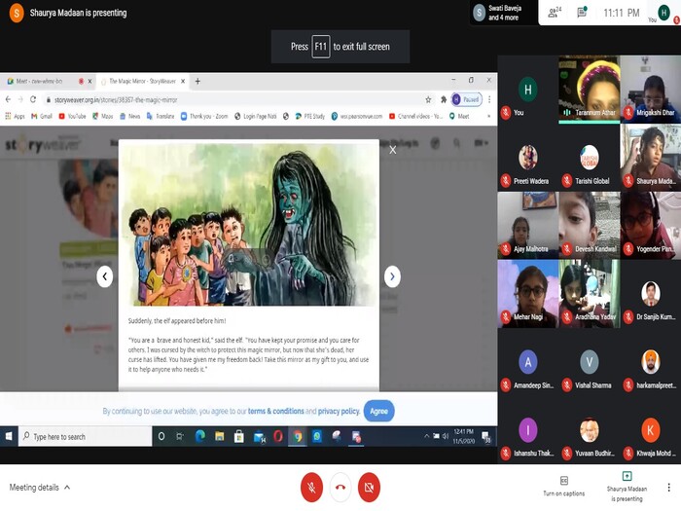Click the story illustration of the witch
The width and height of the screenshot is (681, 511).
click(249, 223)
